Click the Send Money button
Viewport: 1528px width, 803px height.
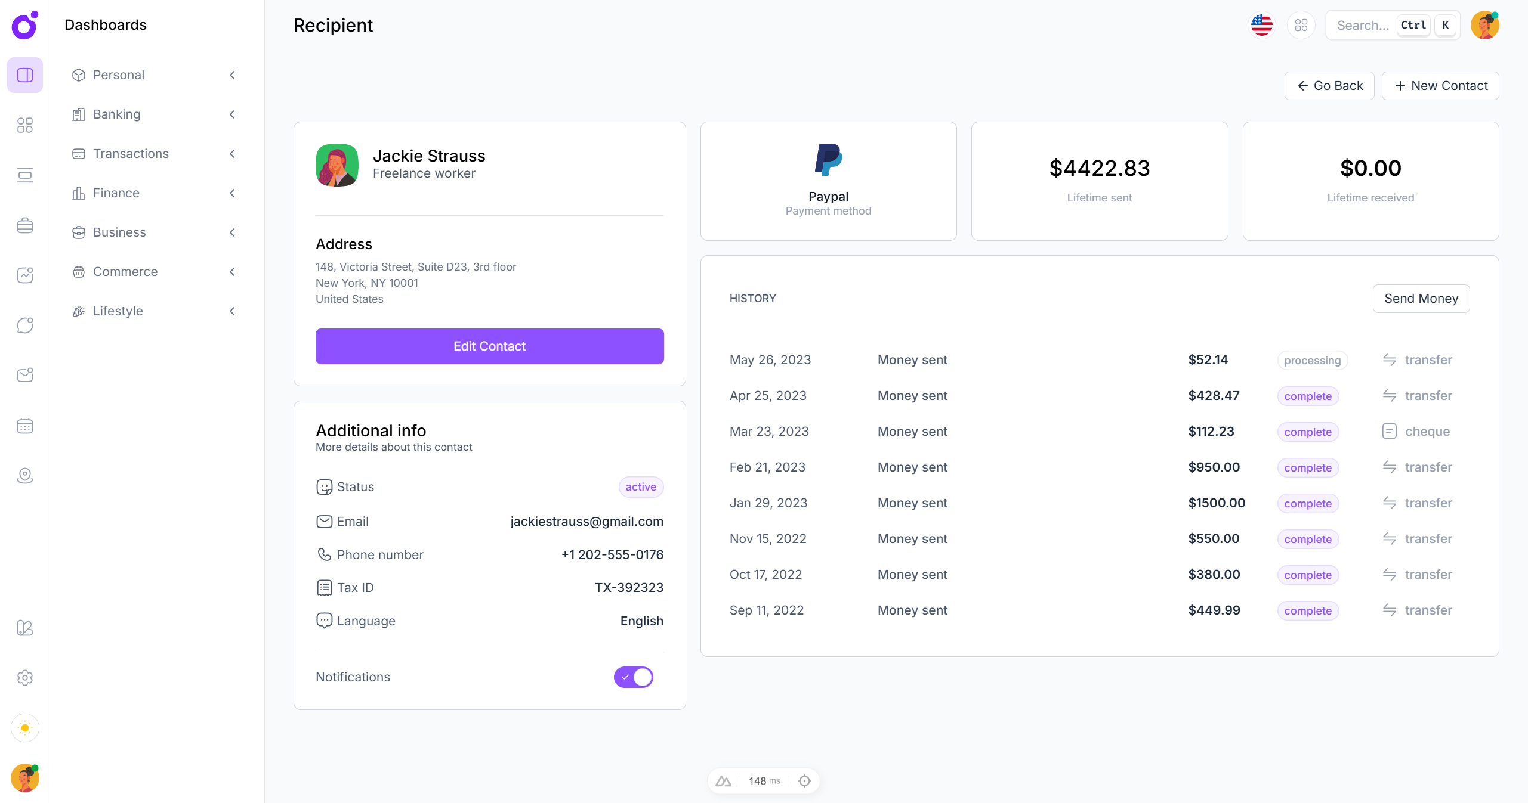(x=1421, y=299)
